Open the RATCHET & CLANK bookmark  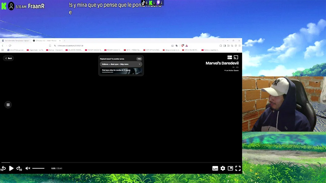click(152, 50)
